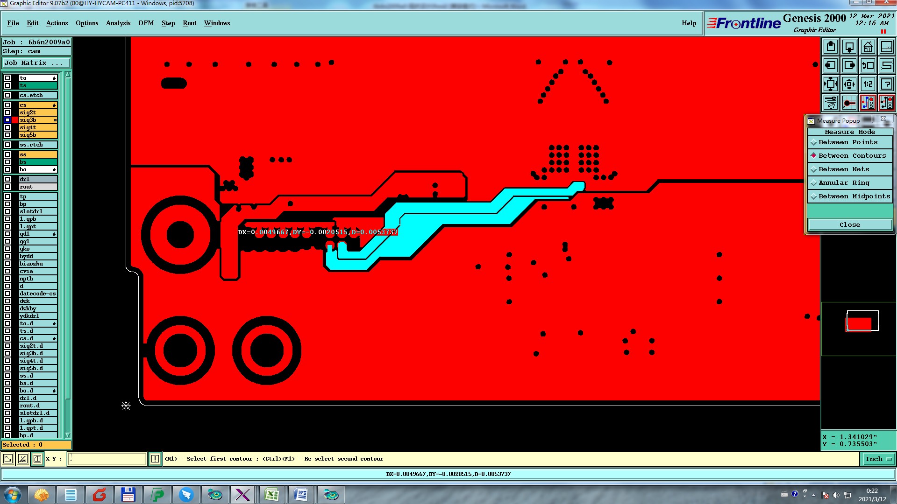Open the Inch units dropdown
The width and height of the screenshot is (897, 504).
pyautogui.click(x=878, y=459)
